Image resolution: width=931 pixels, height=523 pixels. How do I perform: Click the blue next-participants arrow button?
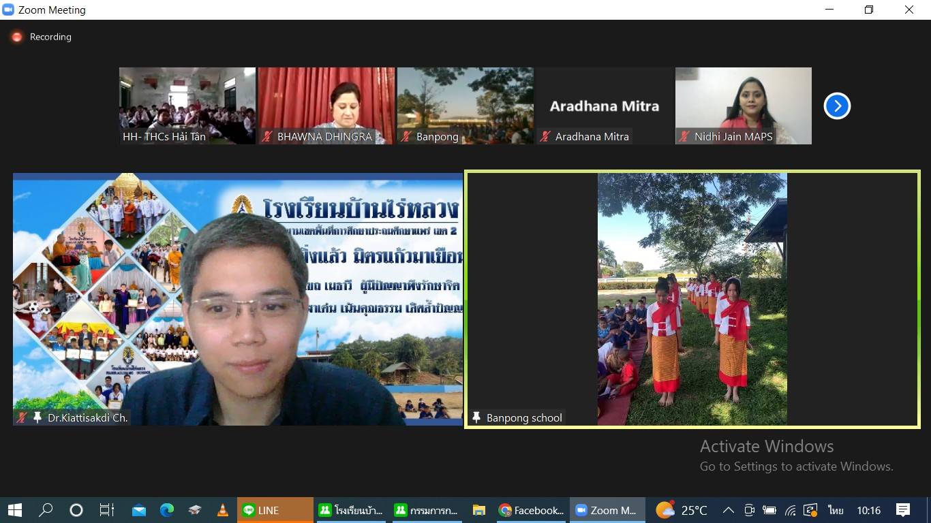837,106
